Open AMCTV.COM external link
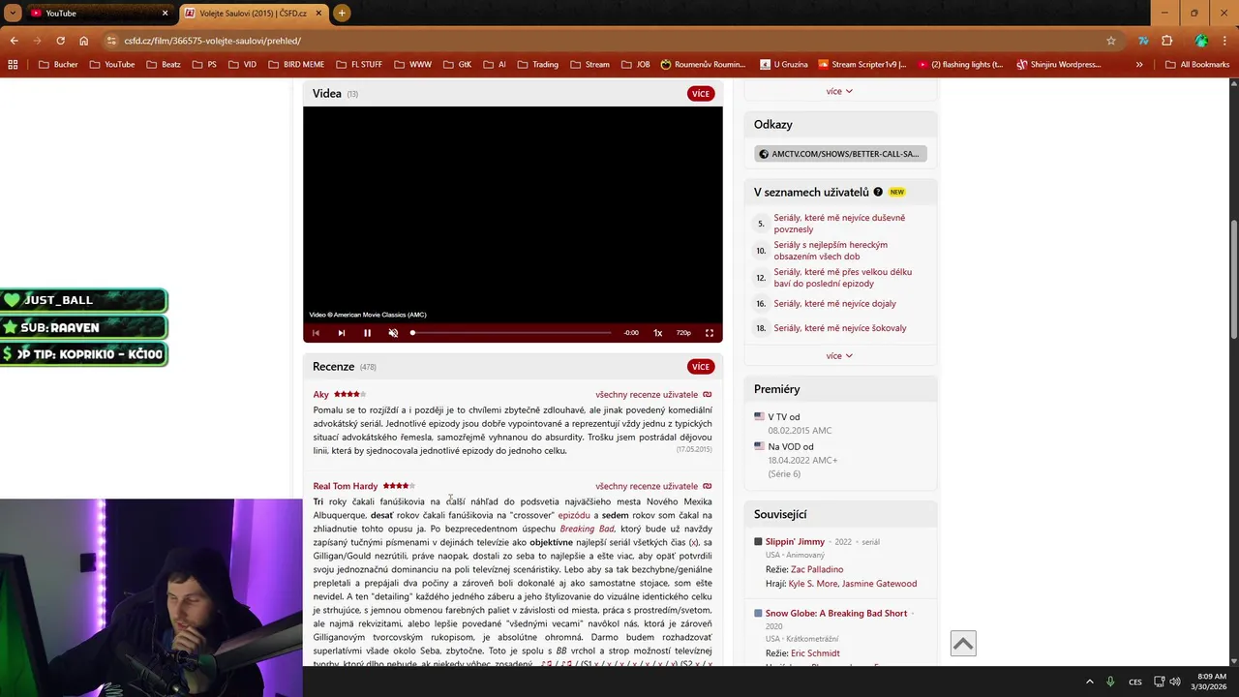Screen dimensions: 1239x697 click(x=840, y=154)
